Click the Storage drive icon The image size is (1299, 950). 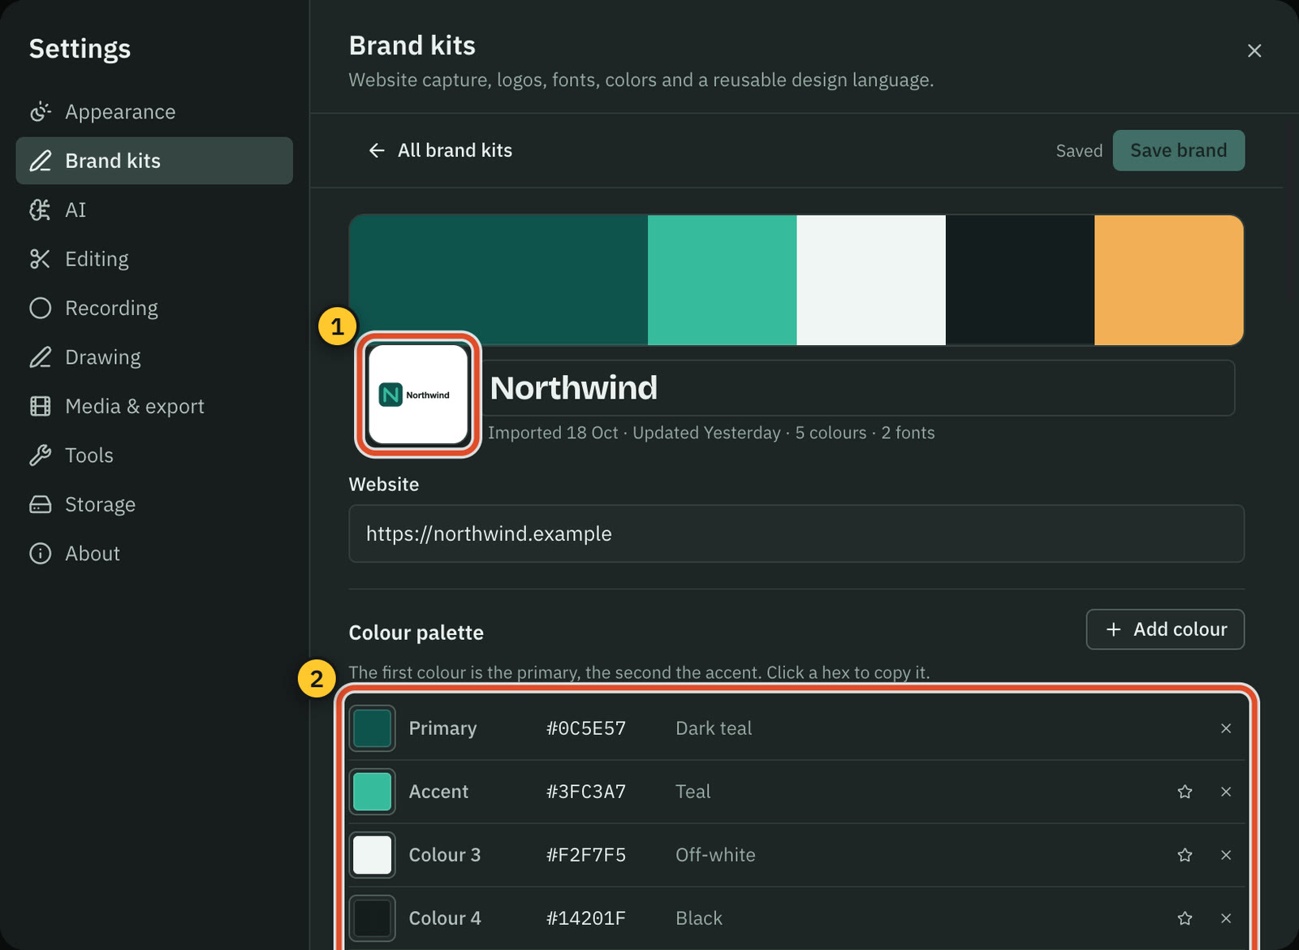pyautogui.click(x=41, y=504)
